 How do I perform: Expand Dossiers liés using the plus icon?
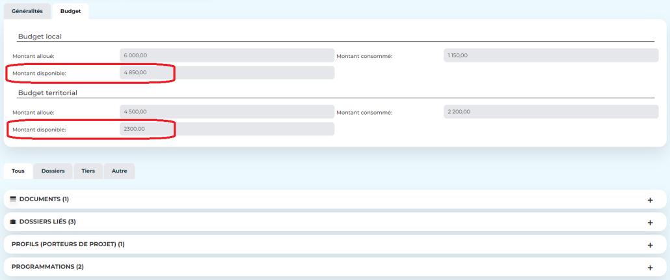coord(650,223)
